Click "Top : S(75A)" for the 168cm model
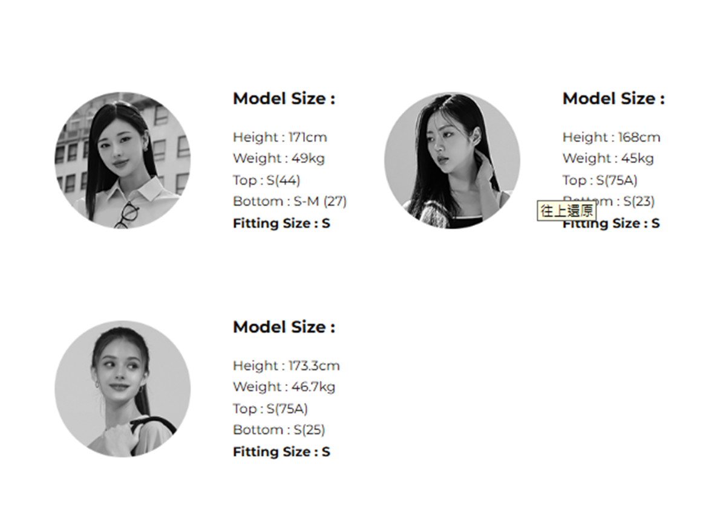Screen dimensions: 726x517 600,180
